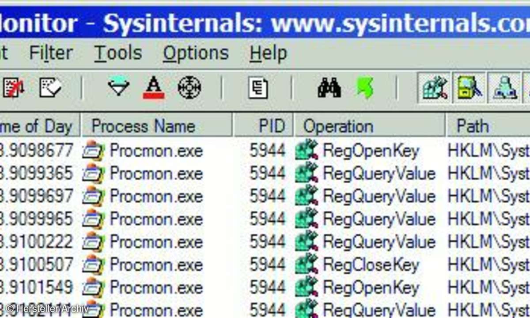The height and width of the screenshot is (318, 530).
Task: Toggle the Show Registry Activity button
Action: coord(435,87)
